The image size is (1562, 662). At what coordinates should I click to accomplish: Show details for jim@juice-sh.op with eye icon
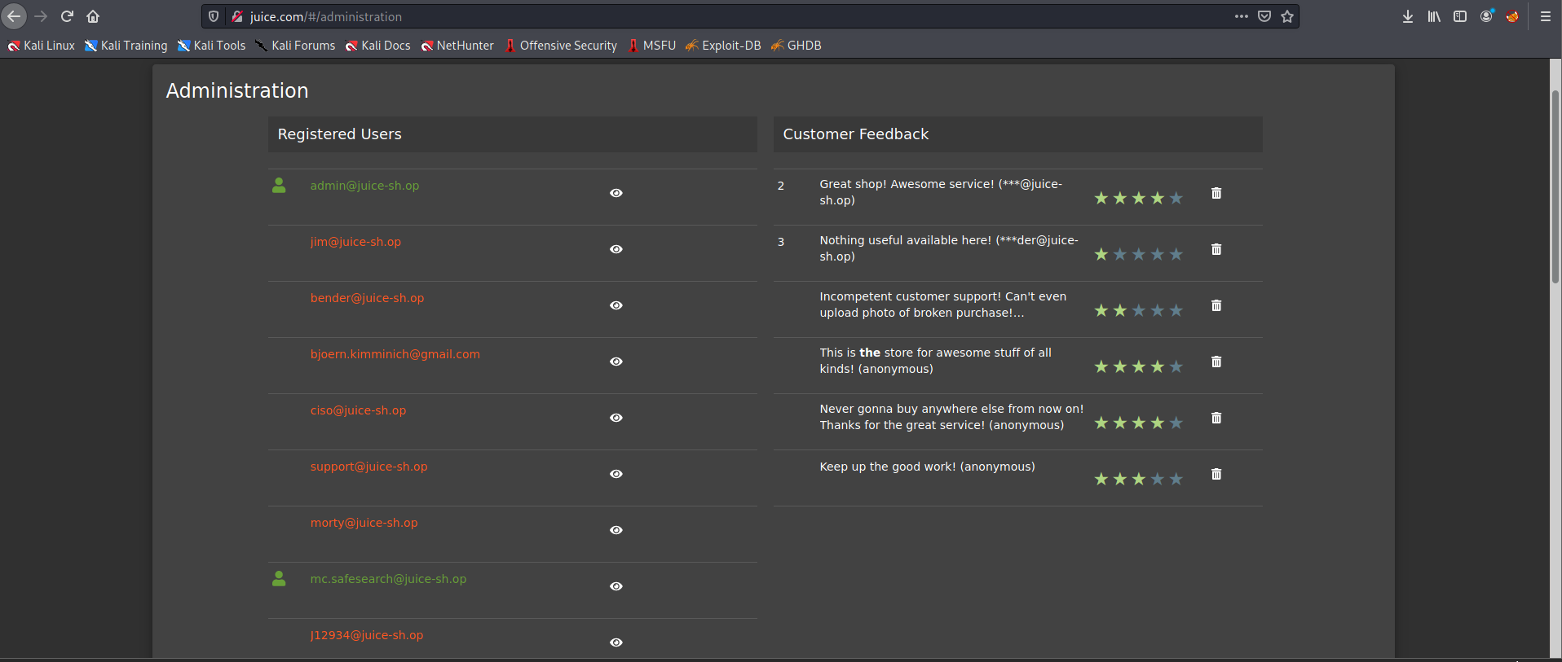616,249
